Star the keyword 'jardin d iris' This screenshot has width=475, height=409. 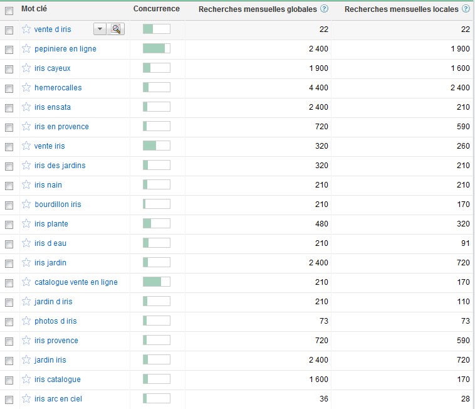(26, 301)
